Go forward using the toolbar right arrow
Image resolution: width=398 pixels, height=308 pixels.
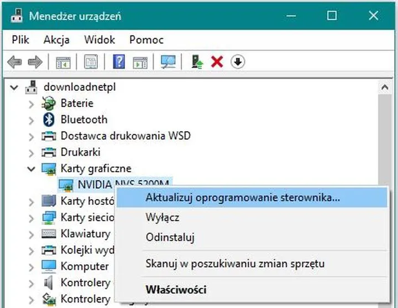click(x=35, y=62)
